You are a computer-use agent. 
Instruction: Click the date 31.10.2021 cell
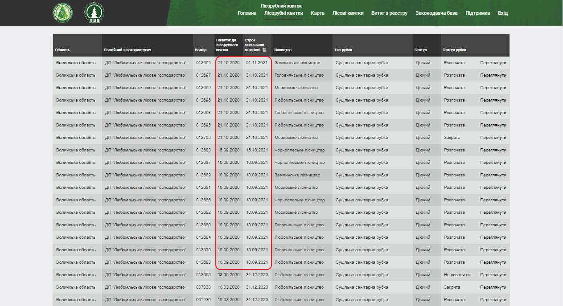pyautogui.click(x=257, y=75)
